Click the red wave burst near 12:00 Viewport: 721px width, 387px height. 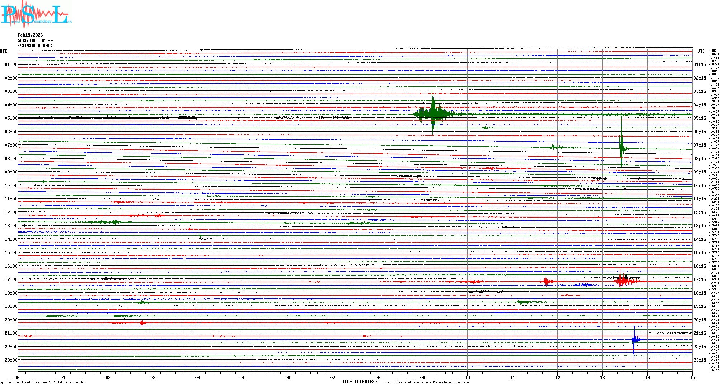point(158,216)
